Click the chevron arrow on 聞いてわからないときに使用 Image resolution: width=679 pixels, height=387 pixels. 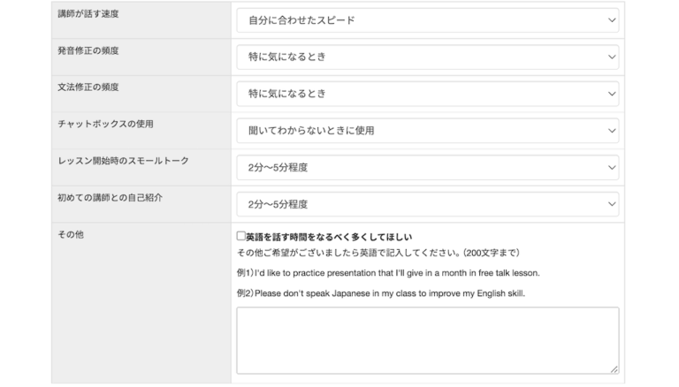coord(612,131)
